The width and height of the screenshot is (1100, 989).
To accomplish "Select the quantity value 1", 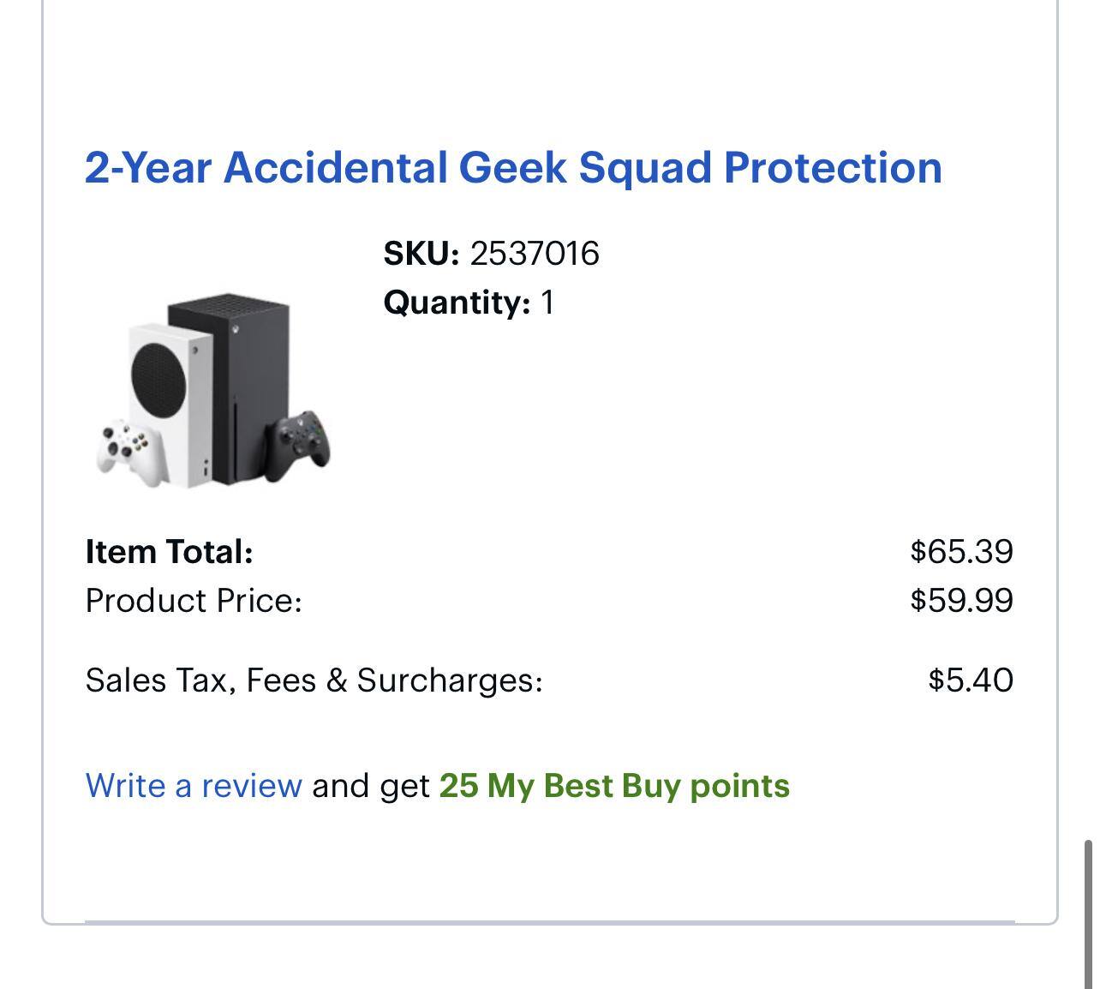I will click(547, 303).
